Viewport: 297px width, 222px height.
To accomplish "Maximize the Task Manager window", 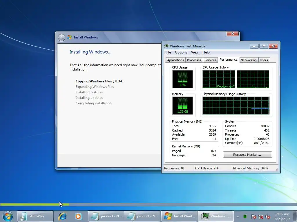I will [264, 46].
